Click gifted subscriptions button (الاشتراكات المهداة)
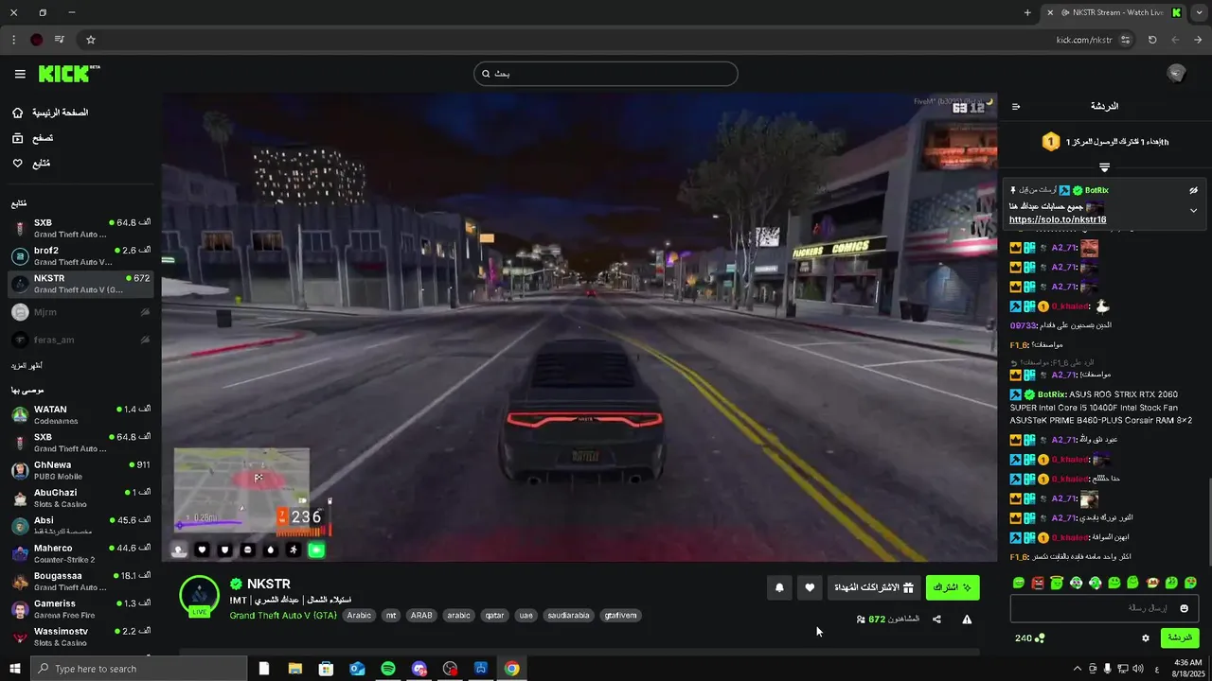Screen dimensions: 1212x681 point(874,587)
